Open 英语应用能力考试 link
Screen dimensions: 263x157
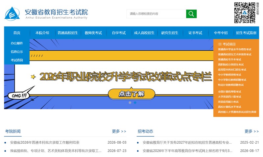[228, 102]
